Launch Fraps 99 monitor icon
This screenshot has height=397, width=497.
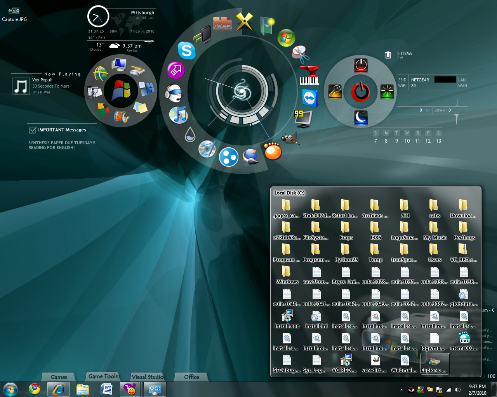click(x=304, y=119)
